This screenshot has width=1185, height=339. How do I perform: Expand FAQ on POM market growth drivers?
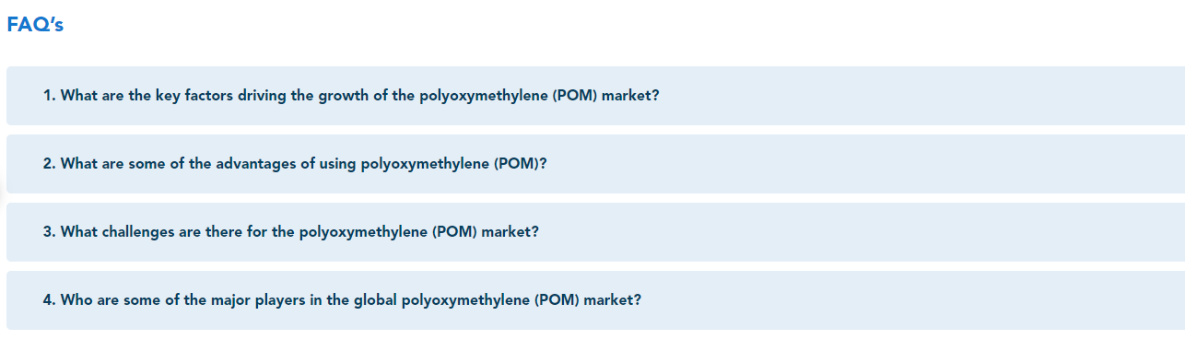595,96
